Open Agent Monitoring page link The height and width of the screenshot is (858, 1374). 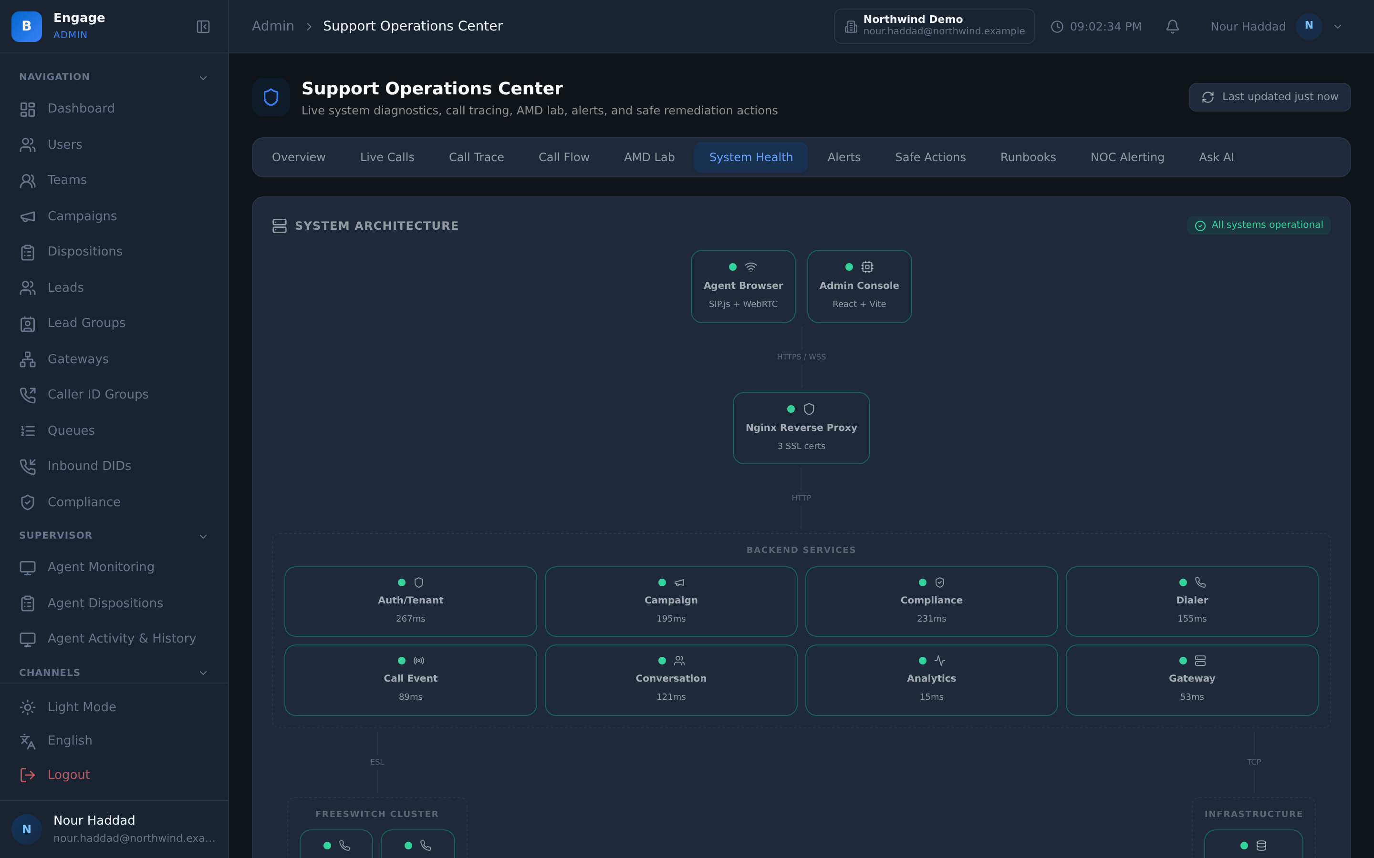tap(114, 567)
